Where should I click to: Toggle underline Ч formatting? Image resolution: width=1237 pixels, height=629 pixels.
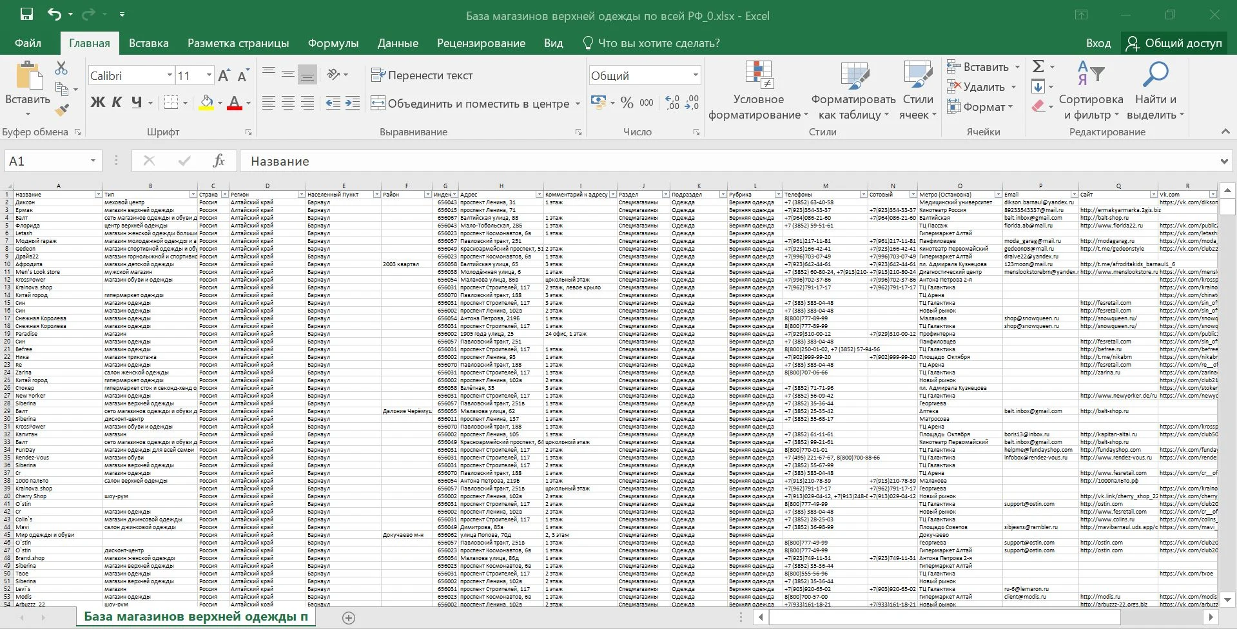[x=136, y=102]
